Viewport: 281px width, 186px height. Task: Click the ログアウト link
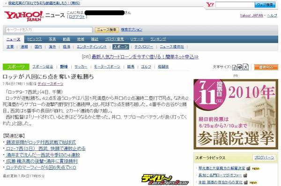[77, 17]
